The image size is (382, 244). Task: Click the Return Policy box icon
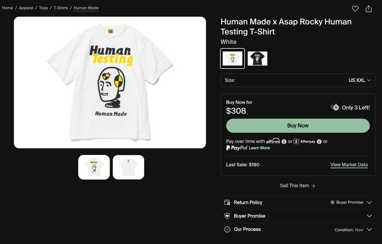(x=227, y=203)
